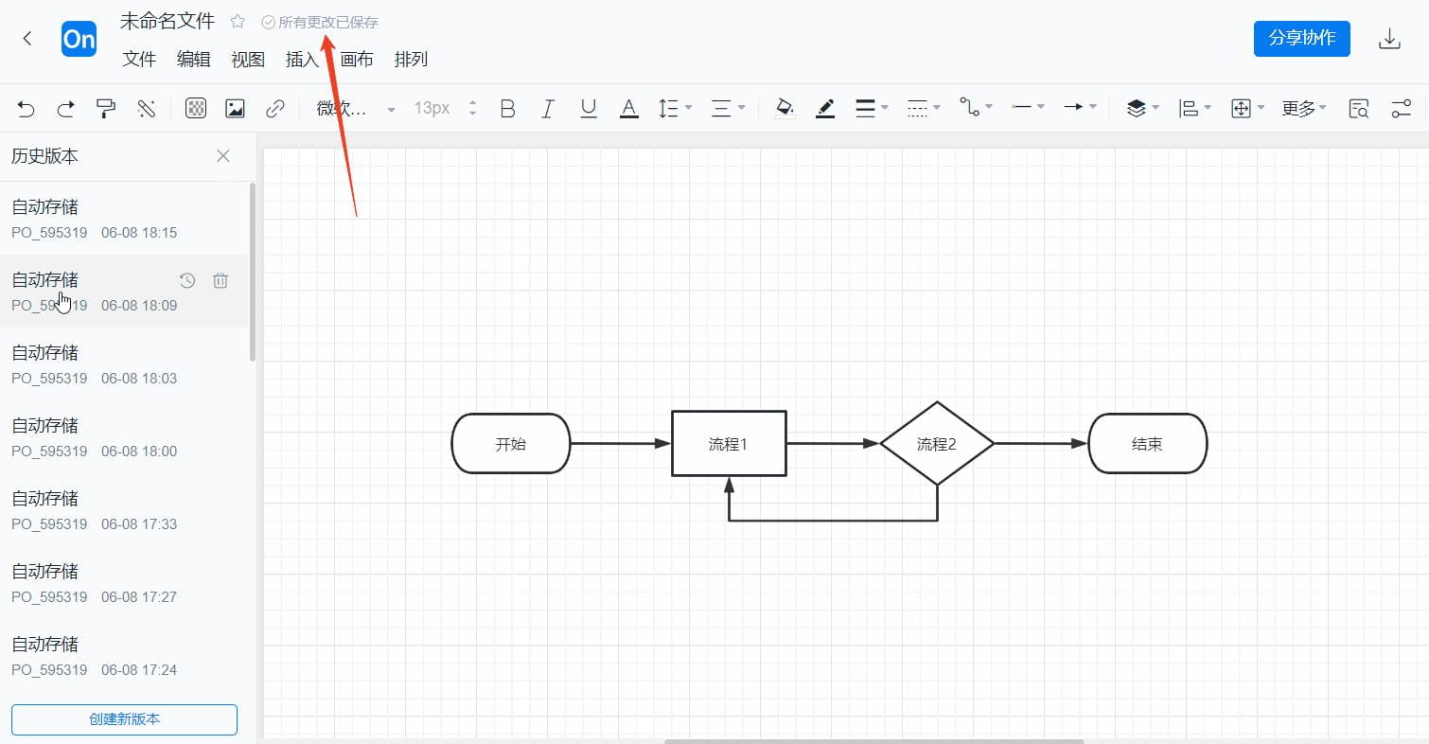1429x744 pixels.
Task: Toggle bold formatting
Action: pos(507,108)
